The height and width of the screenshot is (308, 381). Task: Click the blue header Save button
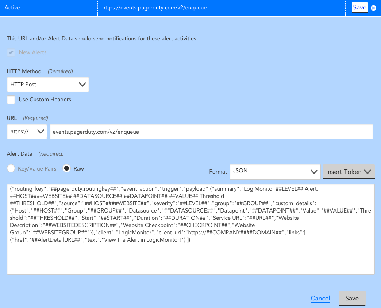[359, 8]
